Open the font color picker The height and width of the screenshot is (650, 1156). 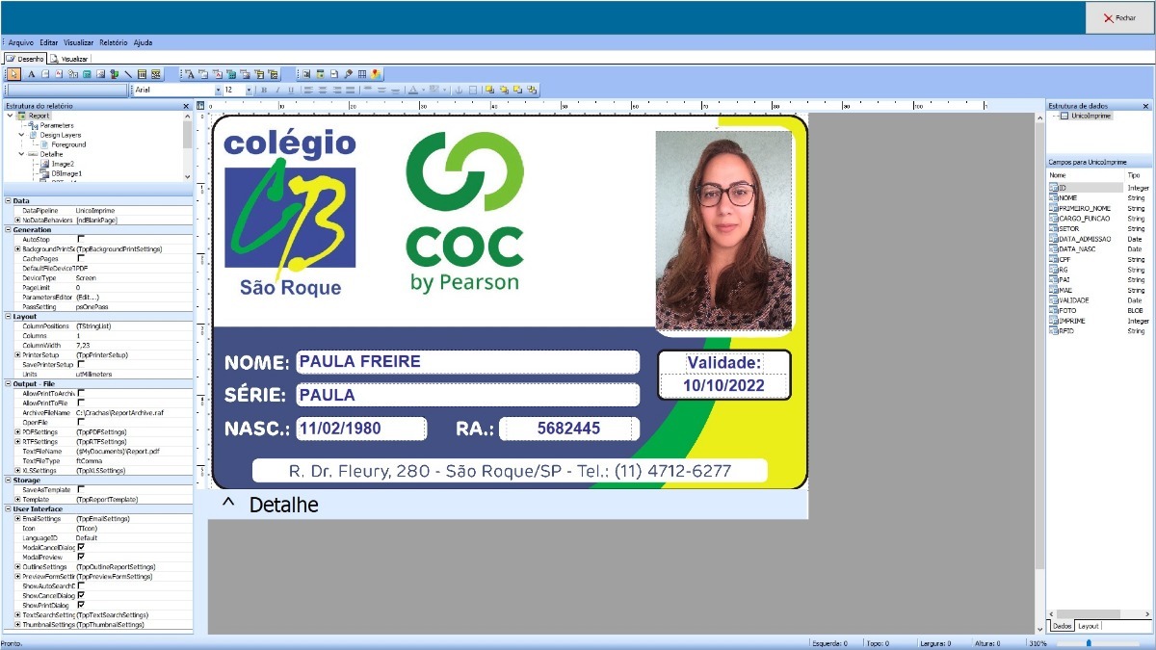(414, 90)
